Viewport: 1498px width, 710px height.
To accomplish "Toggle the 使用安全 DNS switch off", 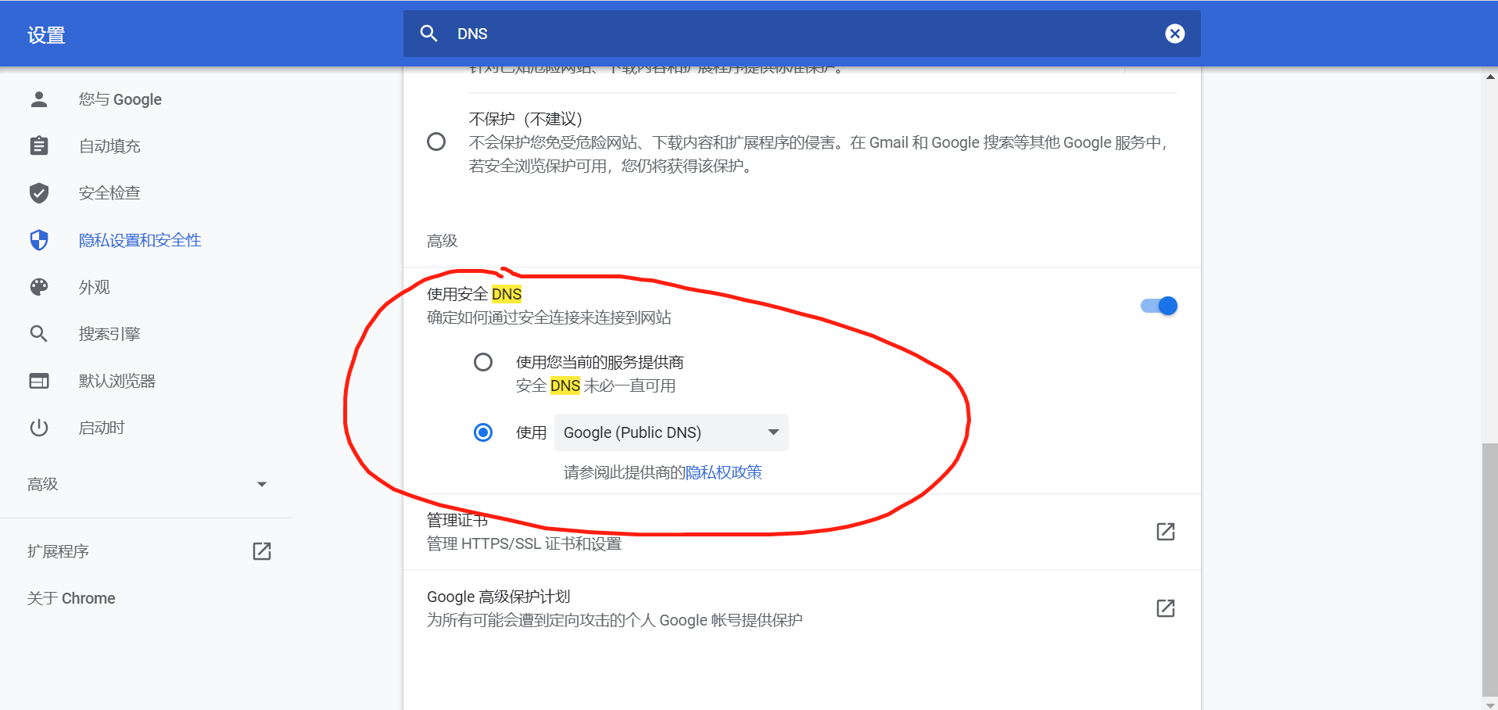I will click(1159, 306).
